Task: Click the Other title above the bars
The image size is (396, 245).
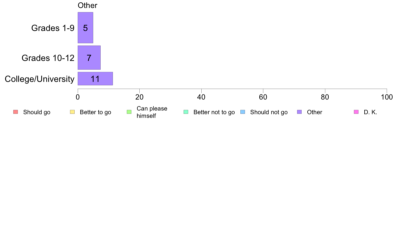Action: point(87,6)
